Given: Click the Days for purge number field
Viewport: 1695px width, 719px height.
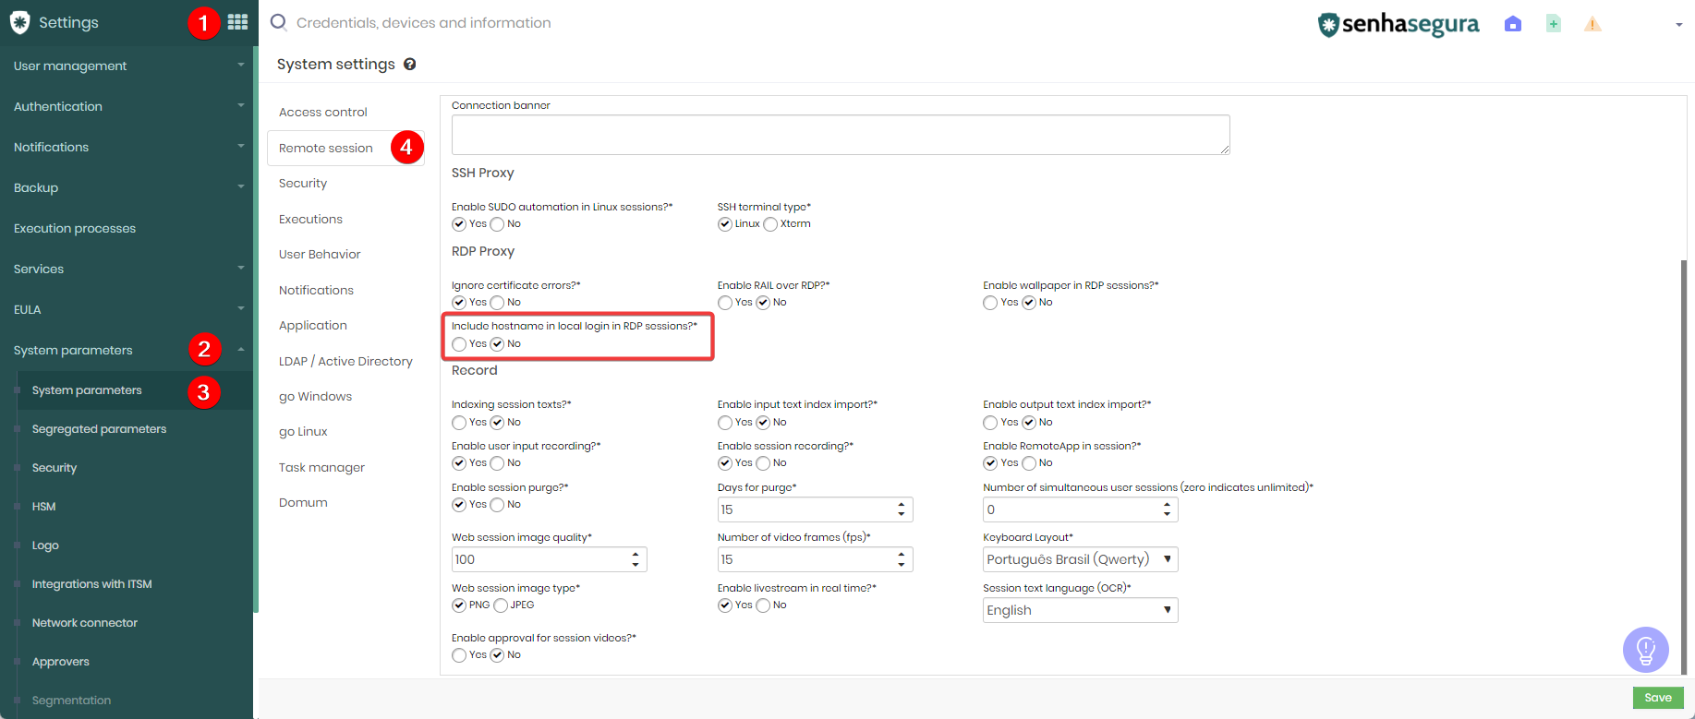Looking at the screenshot, I should (x=815, y=509).
